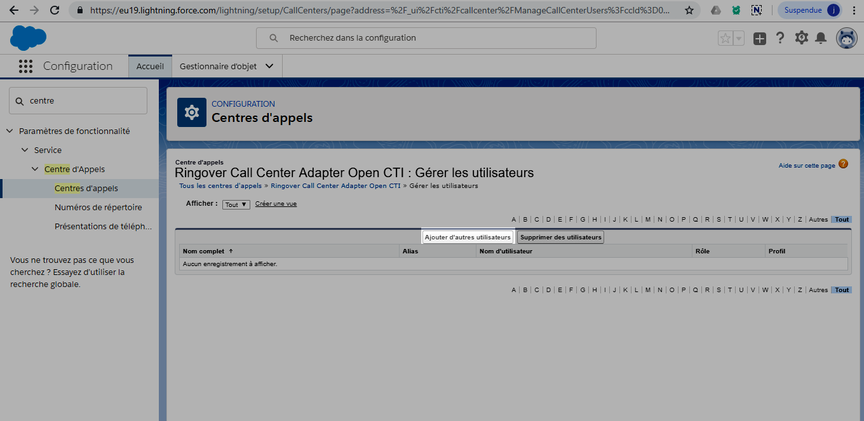Open the global actions plus icon

[760, 39]
